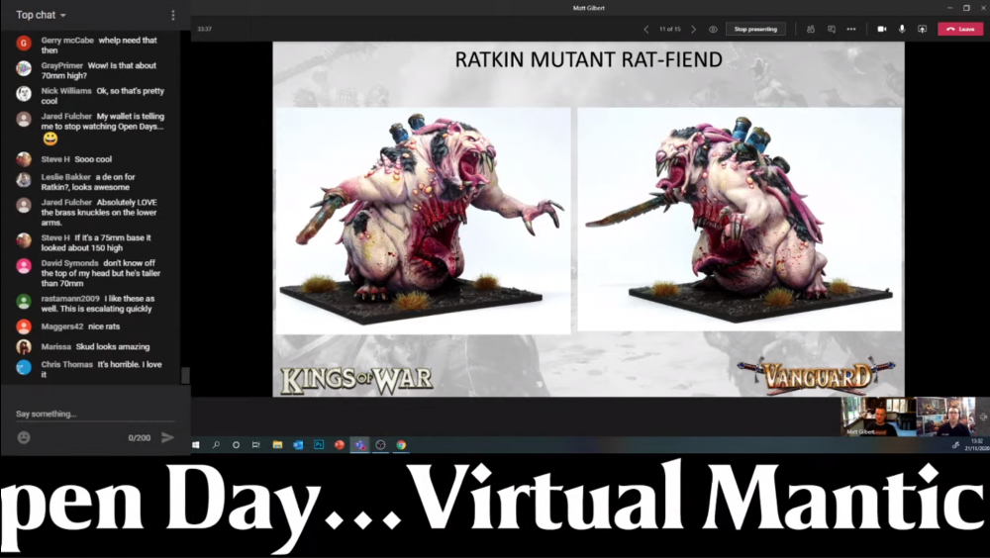The width and height of the screenshot is (990, 558).
Task: Toggle the private viewing eye icon
Action: coord(713,30)
